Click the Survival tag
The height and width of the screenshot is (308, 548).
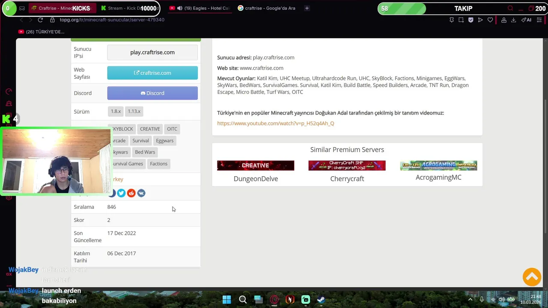tap(140, 140)
